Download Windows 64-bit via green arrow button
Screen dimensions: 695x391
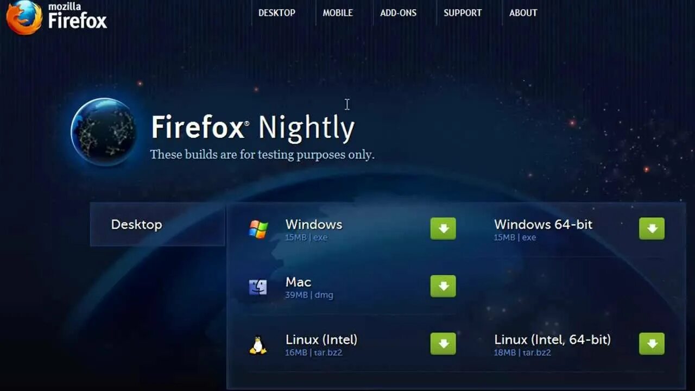coord(652,229)
